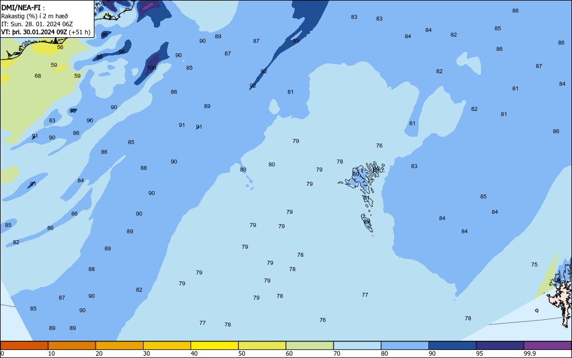Screen dimensions: 572x358
Task: Pick the 20–30 amber legend swatch
Action: [x=120, y=345]
